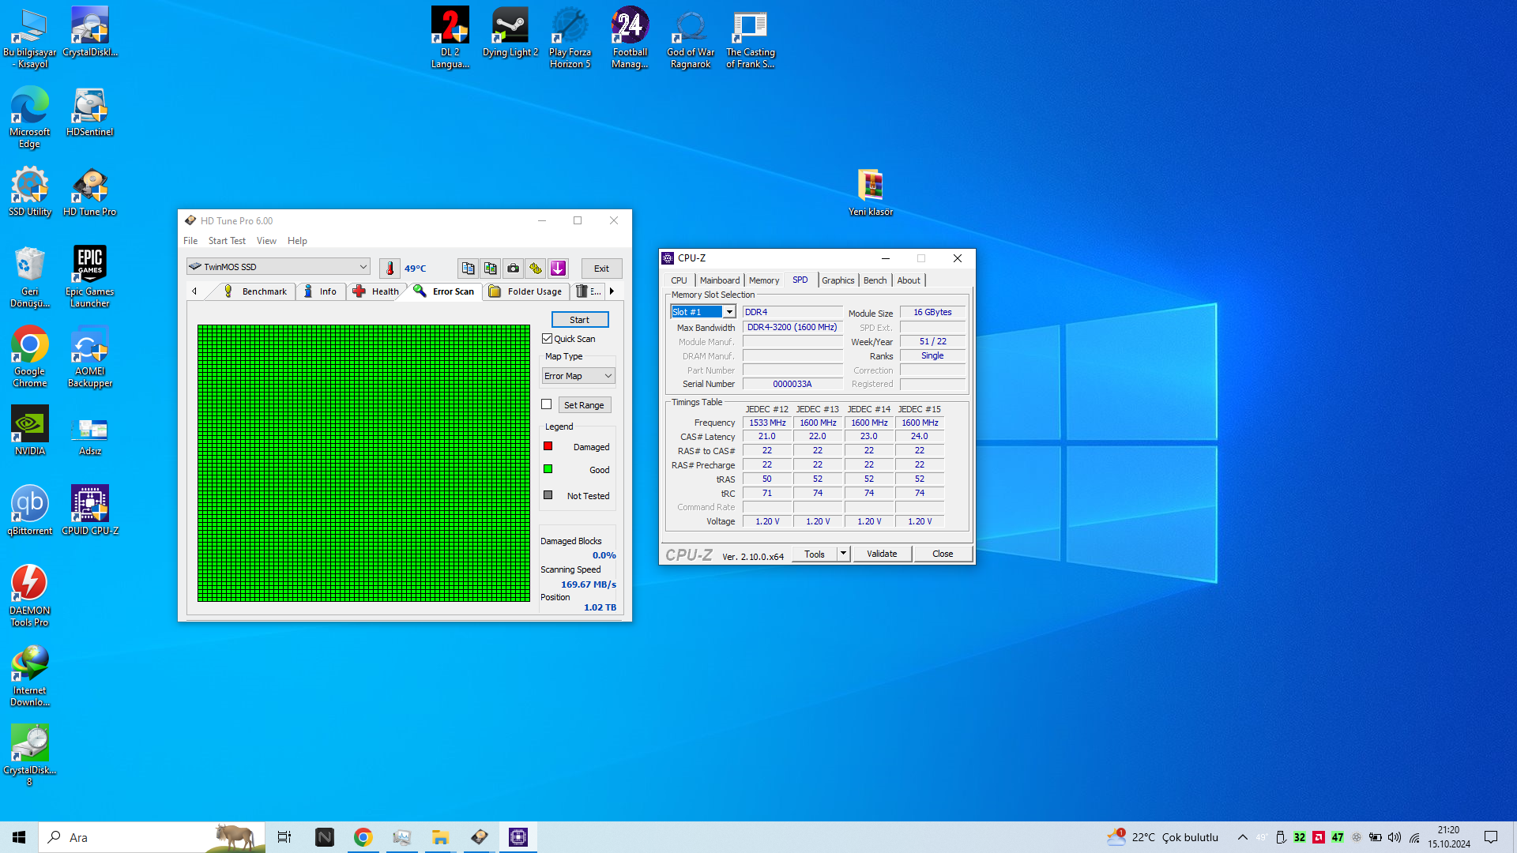
Task: Click the camera save screenshot icon
Action: point(514,269)
